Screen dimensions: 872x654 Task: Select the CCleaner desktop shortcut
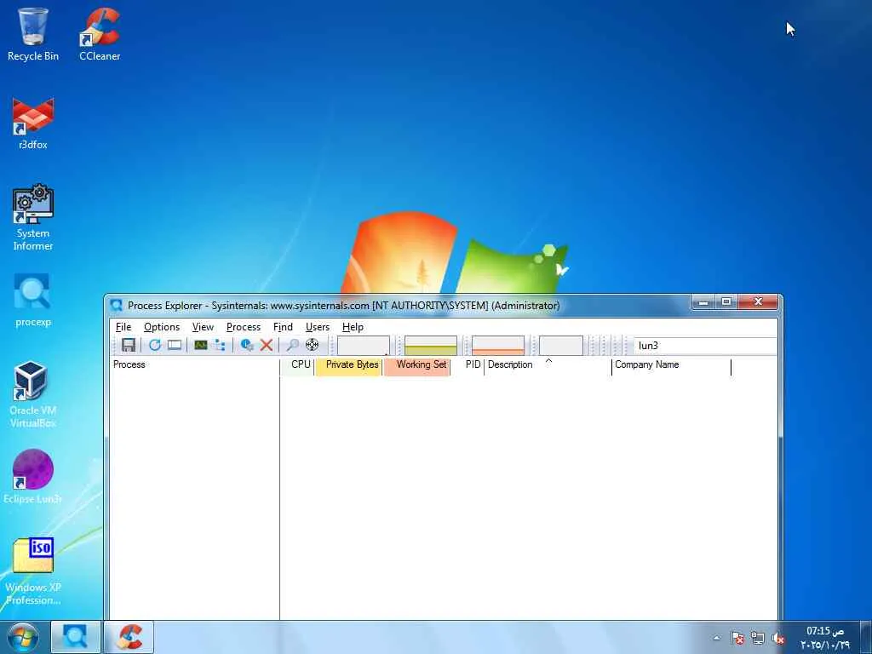coord(100,34)
